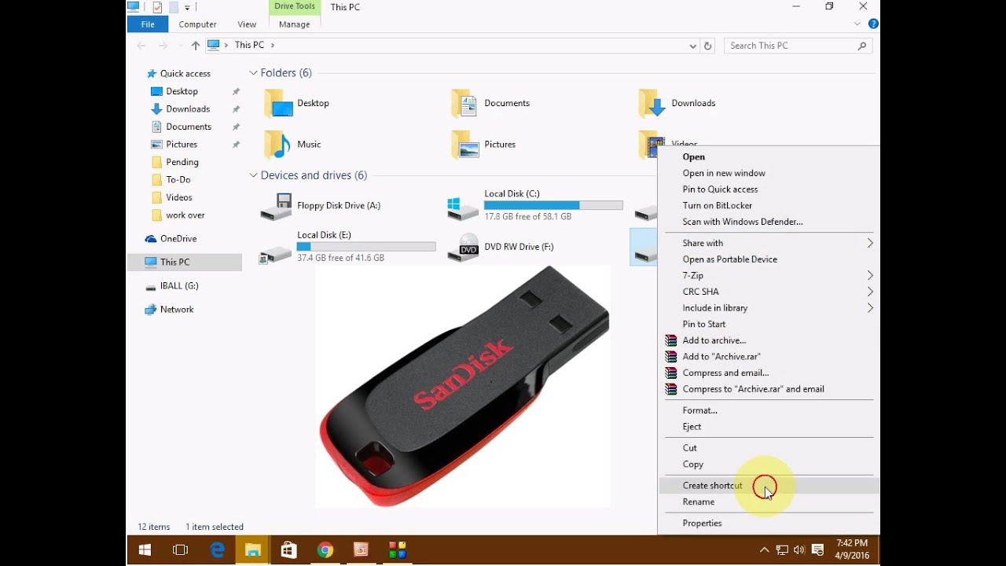Click the Refresh button in address bar
Viewport: 1006px width, 566px height.
(x=707, y=46)
